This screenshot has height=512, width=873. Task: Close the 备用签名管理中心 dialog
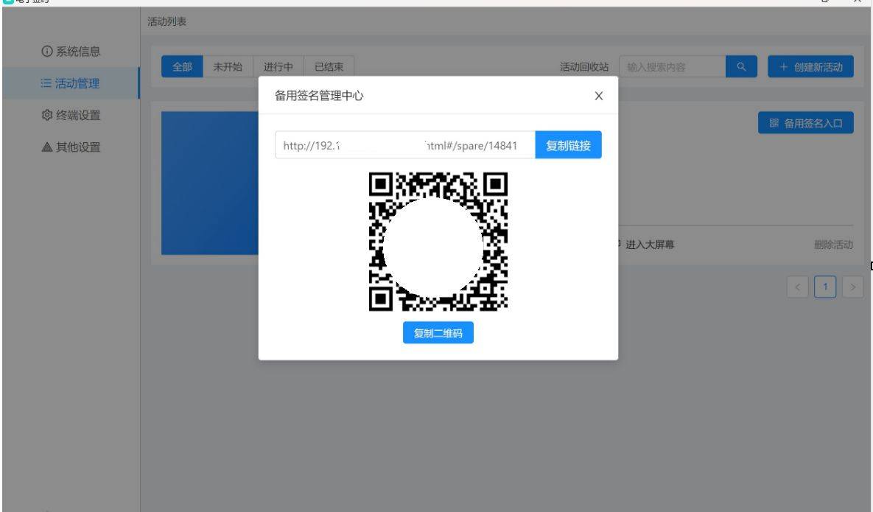(598, 96)
